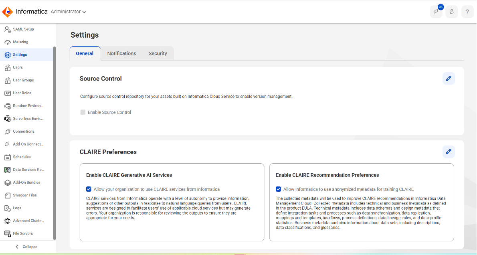Click the Metering gauge icon

tap(7, 42)
